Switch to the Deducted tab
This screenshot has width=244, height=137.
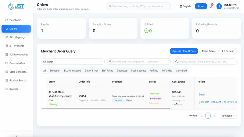(x=122, y=71)
